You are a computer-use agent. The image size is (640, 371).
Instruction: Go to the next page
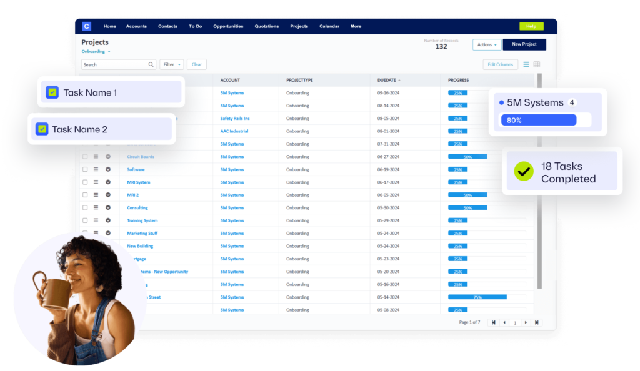pos(526,322)
